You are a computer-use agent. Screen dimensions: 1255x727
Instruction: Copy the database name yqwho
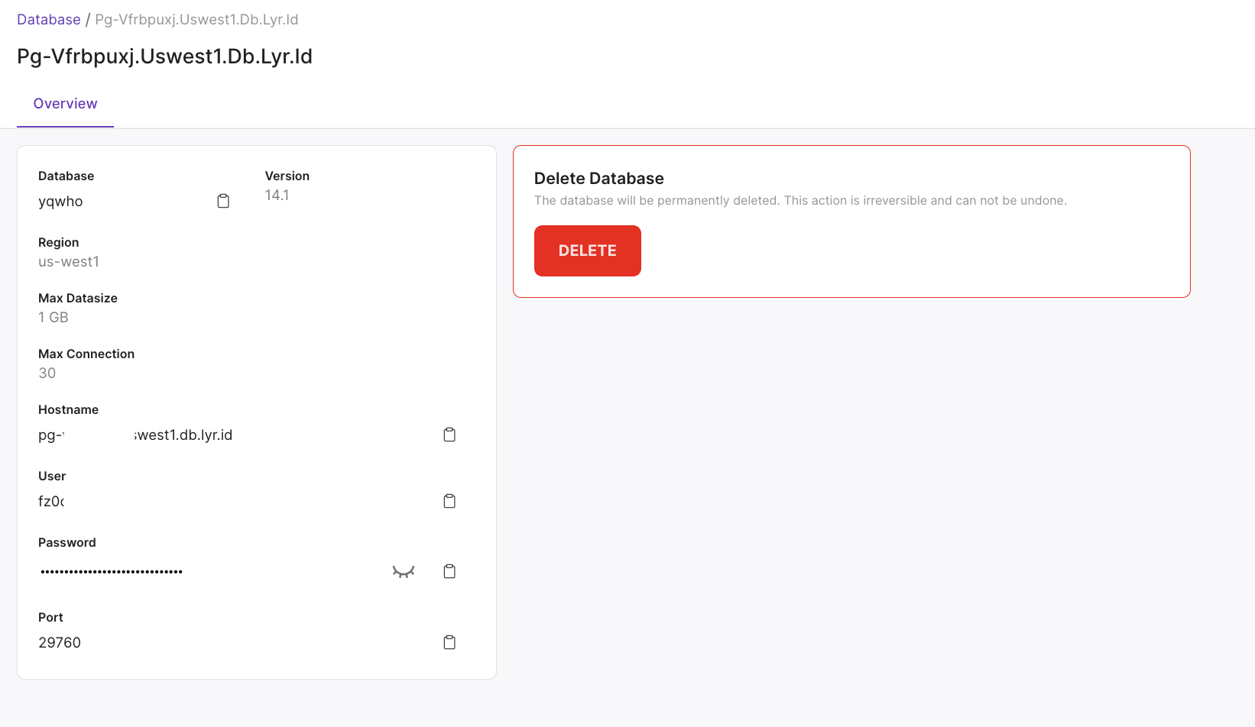pos(223,200)
